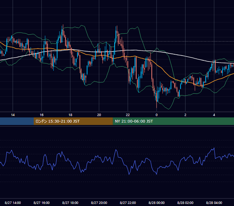The image size is (234, 206).
Task: Click the 8/27 18:00 label on oscillator axis
Action: (70, 203)
